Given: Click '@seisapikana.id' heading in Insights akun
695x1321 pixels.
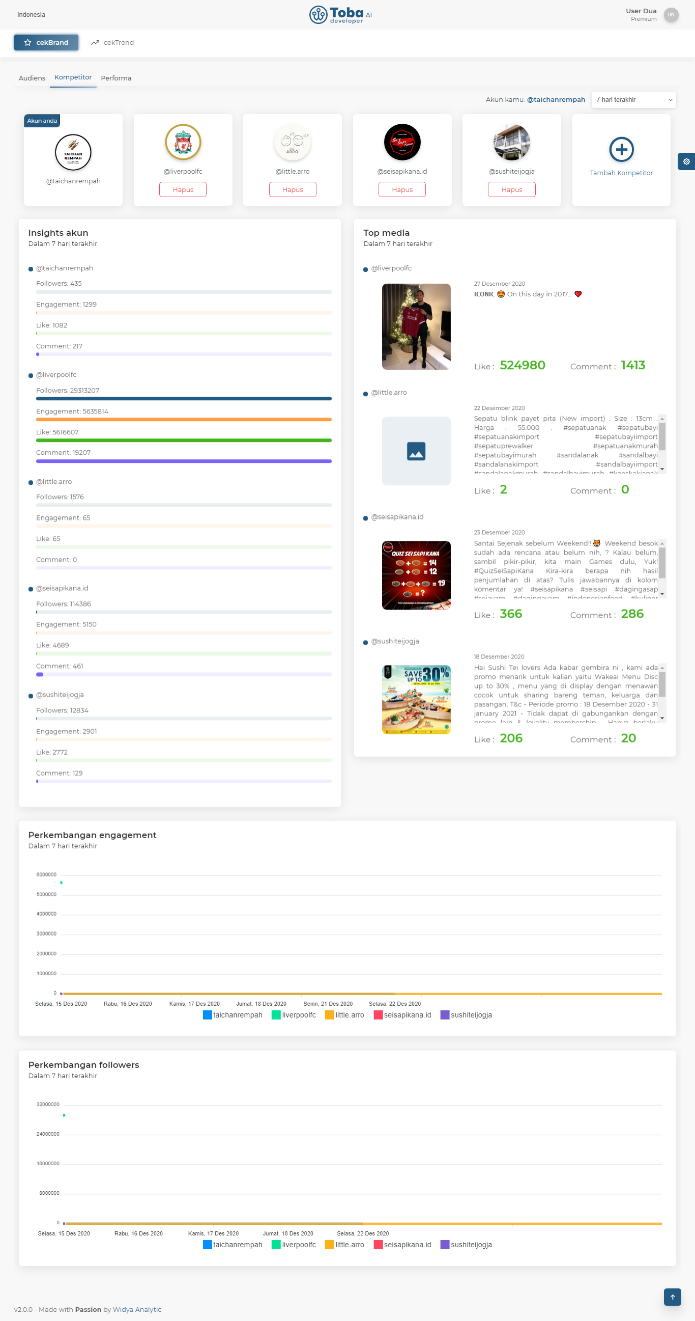Looking at the screenshot, I should [62, 588].
